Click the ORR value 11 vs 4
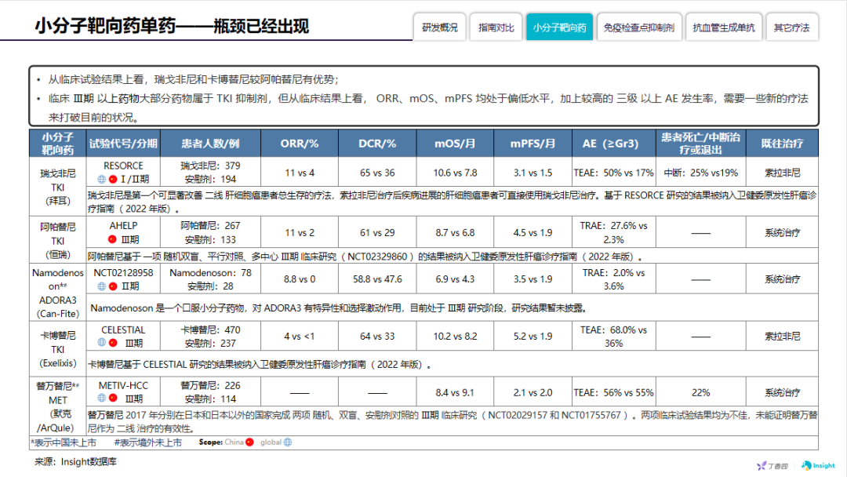 tap(300, 173)
